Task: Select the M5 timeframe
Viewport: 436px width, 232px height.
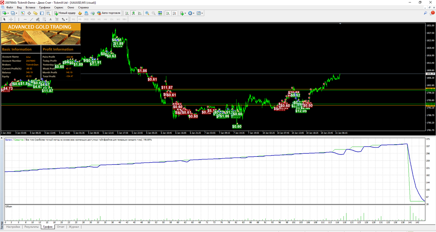Action: [80, 19]
